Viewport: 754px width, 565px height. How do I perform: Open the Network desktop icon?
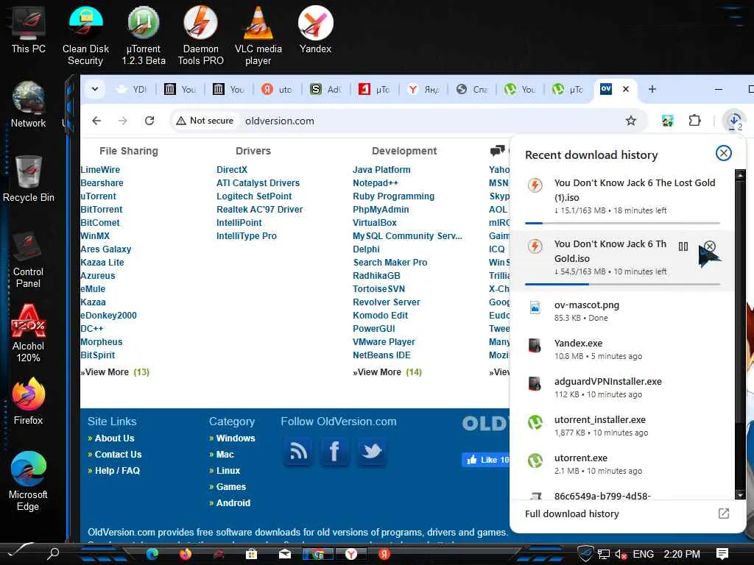tap(29, 104)
